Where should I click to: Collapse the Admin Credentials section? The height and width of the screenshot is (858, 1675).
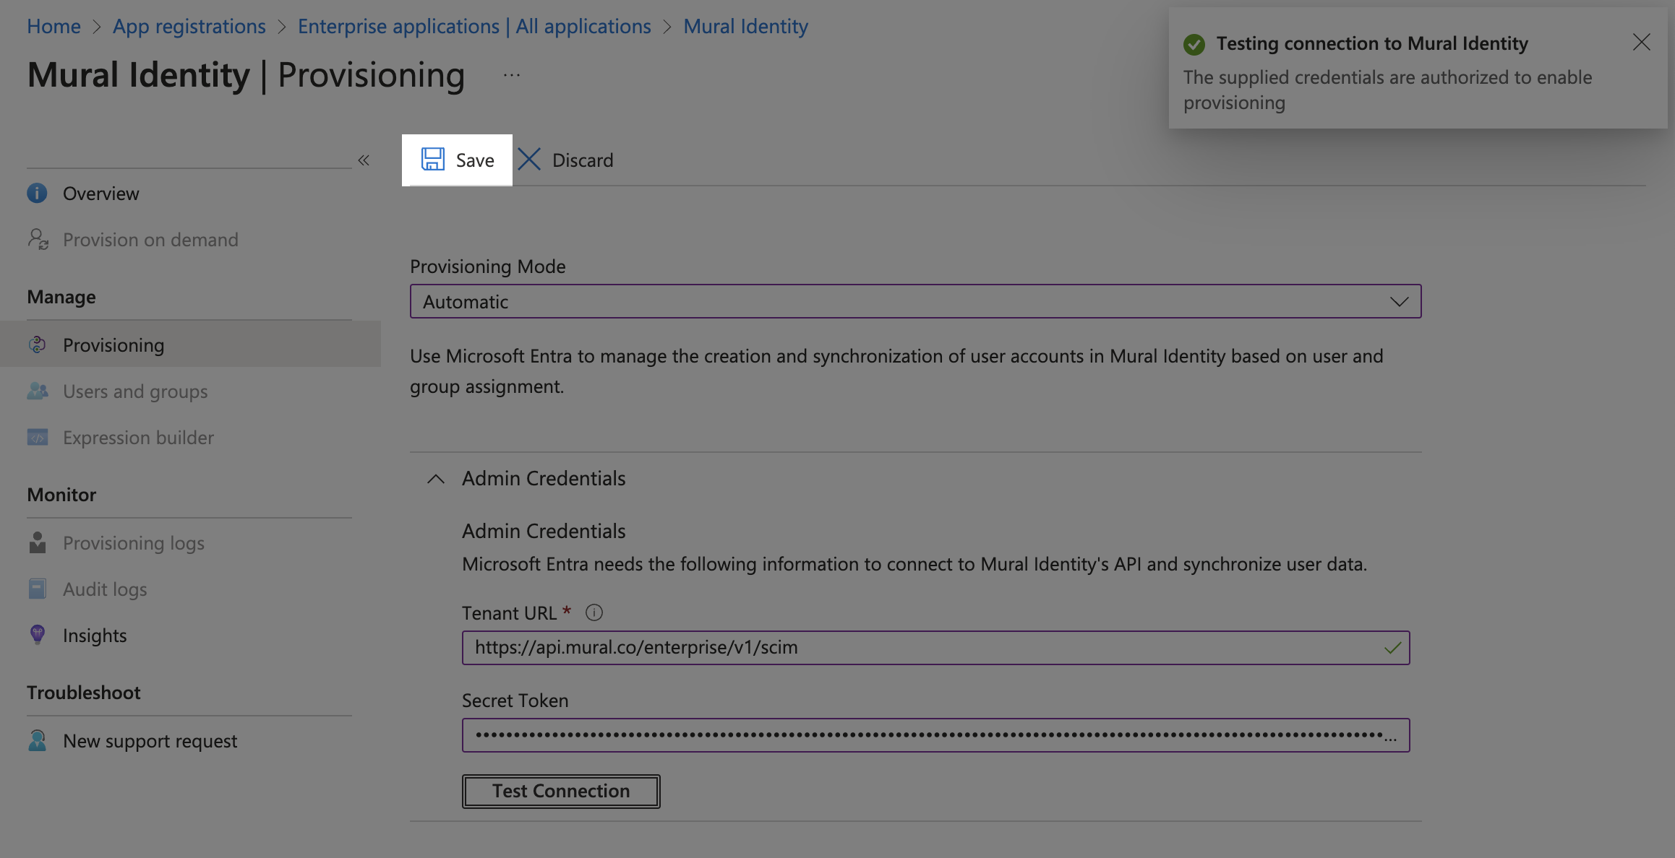pos(436,479)
